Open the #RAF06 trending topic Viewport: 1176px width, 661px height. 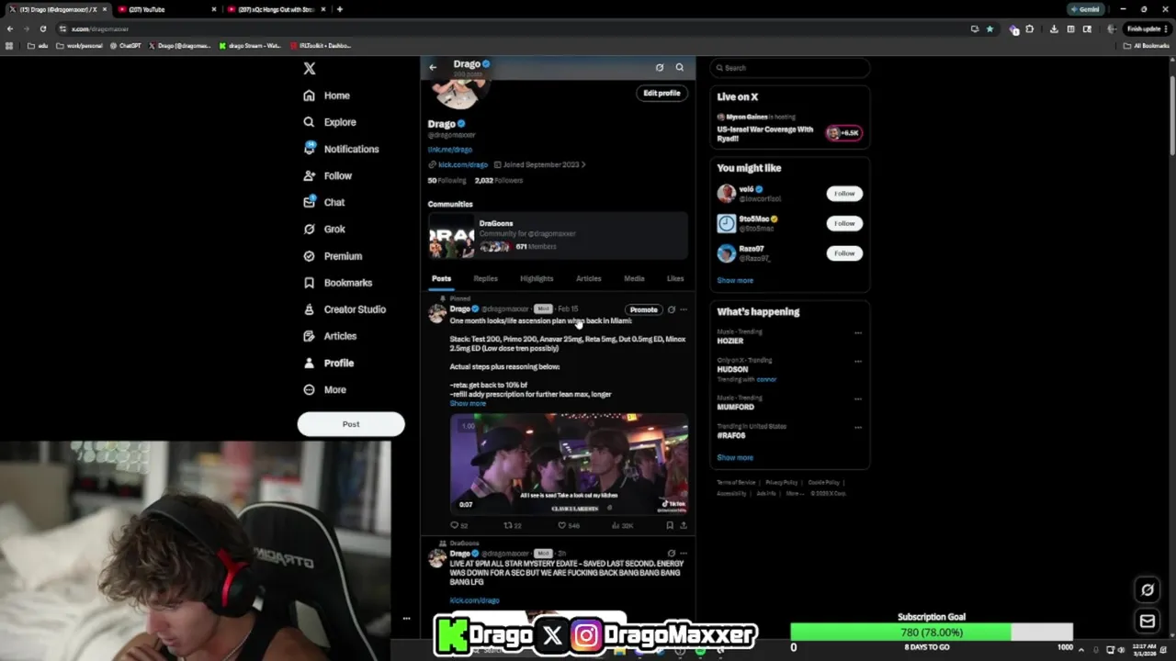(731, 436)
